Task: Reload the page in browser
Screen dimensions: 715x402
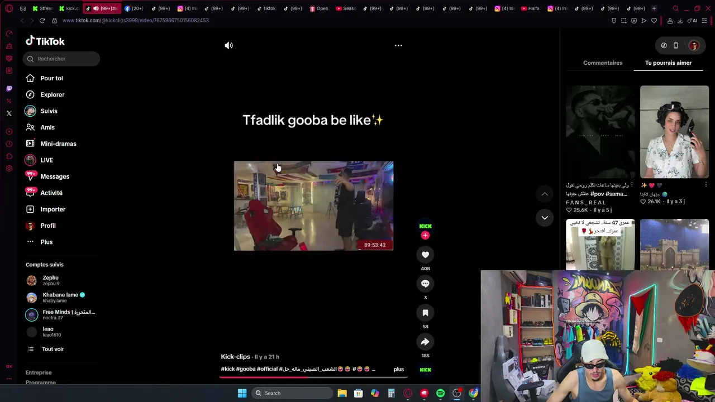Action: pyautogui.click(x=42, y=21)
